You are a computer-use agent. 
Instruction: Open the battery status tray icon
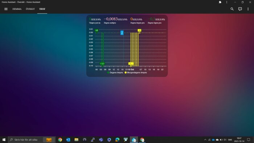221,140
